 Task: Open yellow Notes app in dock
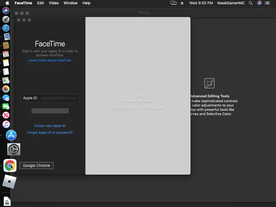6,63
